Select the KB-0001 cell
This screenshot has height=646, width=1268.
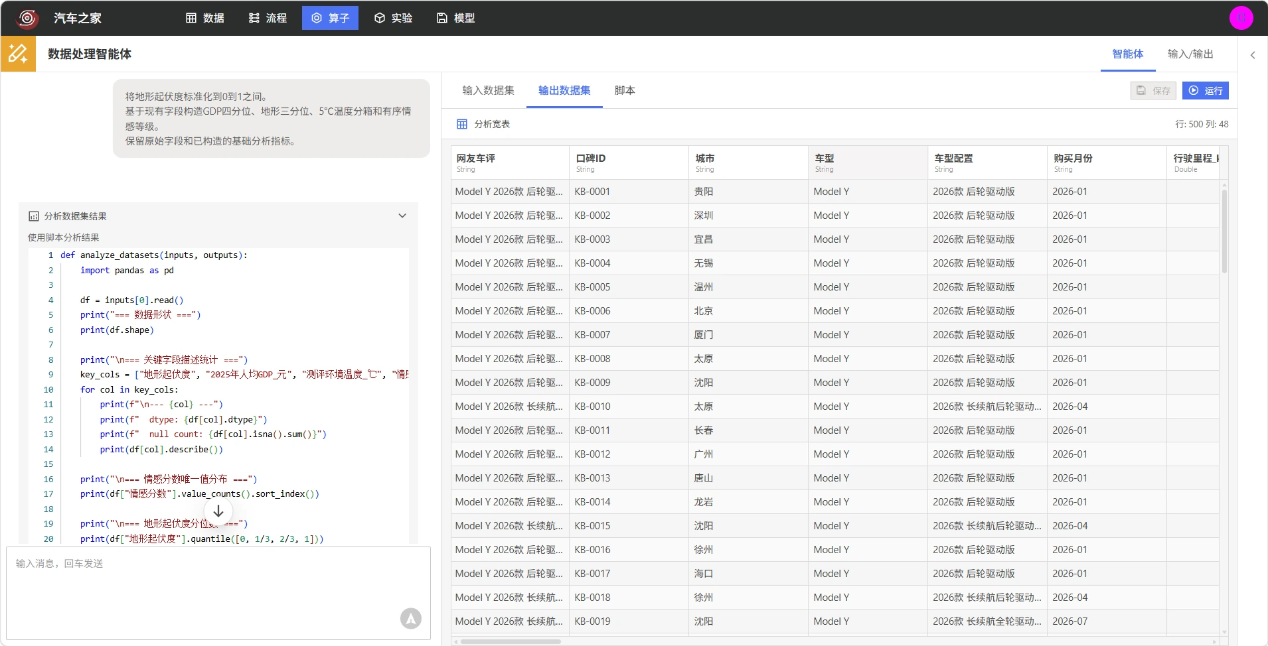629,192
